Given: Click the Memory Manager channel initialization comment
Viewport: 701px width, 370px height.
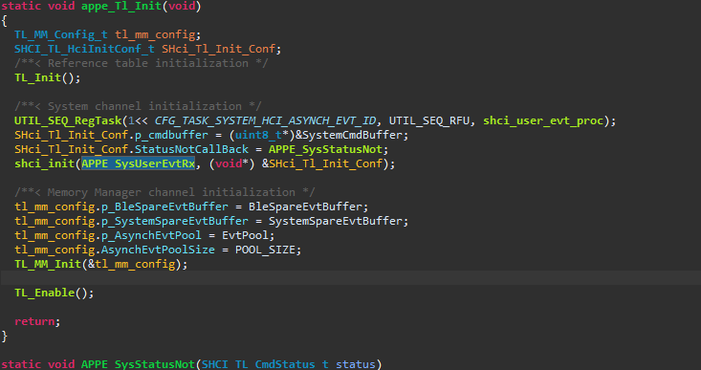Looking at the screenshot, I should (x=164, y=192).
